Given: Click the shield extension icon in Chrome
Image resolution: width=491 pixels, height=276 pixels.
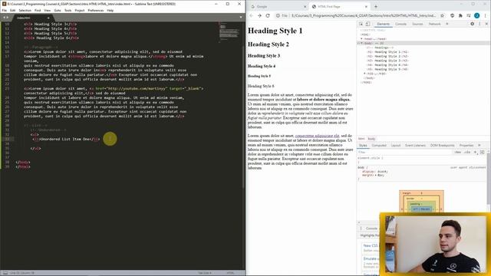Looking at the screenshot, I should [x=452, y=15].
